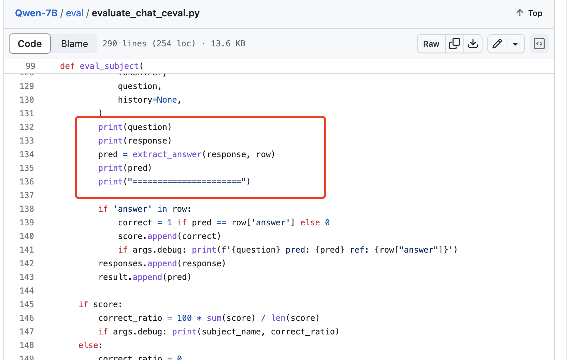The image size is (574, 360).
Task: Open the eval directory breadcrumb
Action: coord(75,13)
